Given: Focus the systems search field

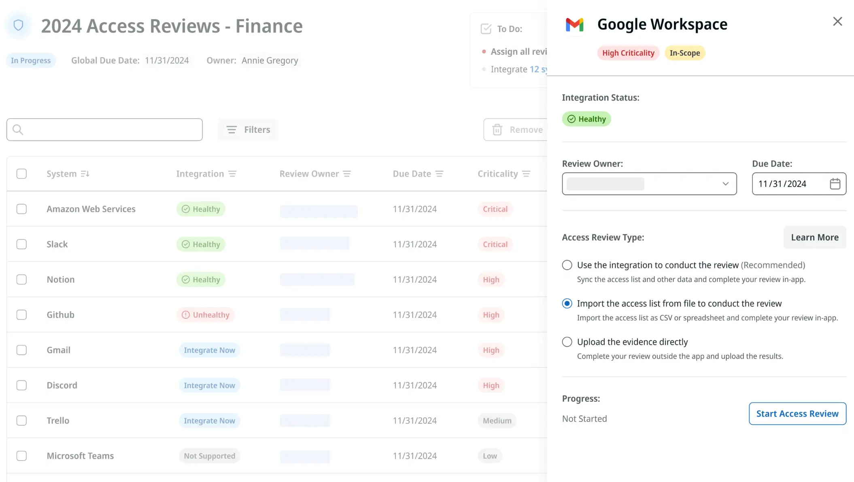Looking at the screenshot, I should (x=104, y=130).
